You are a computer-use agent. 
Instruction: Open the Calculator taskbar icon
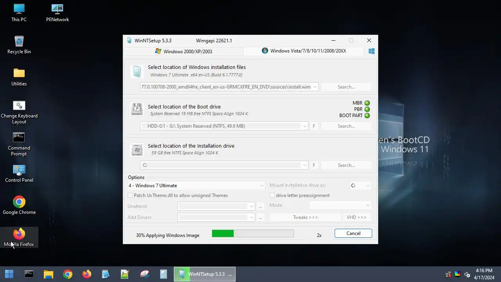pyautogui.click(x=164, y=274)
